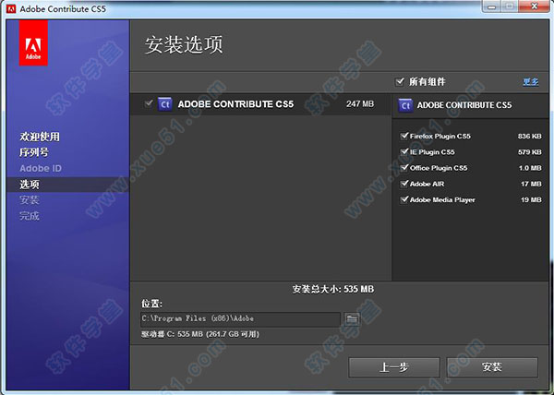Open the folder browse icon next to the location field
This screenshot has width=554, height=395.
coord(352,318)
